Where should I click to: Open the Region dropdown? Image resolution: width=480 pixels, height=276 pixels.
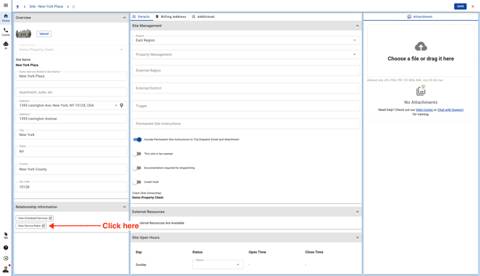(x=246, y=40)
